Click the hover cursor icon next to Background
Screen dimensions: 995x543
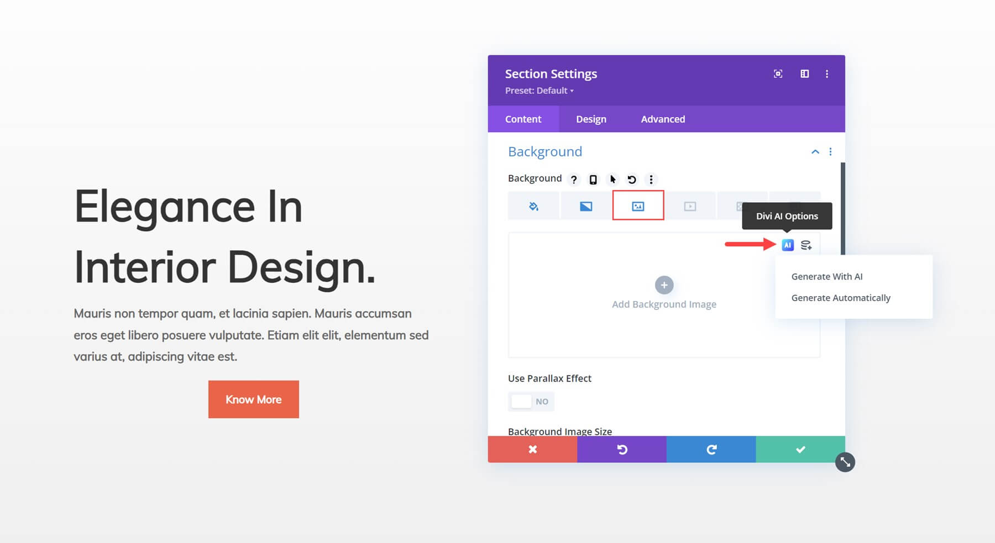[612, 180]
